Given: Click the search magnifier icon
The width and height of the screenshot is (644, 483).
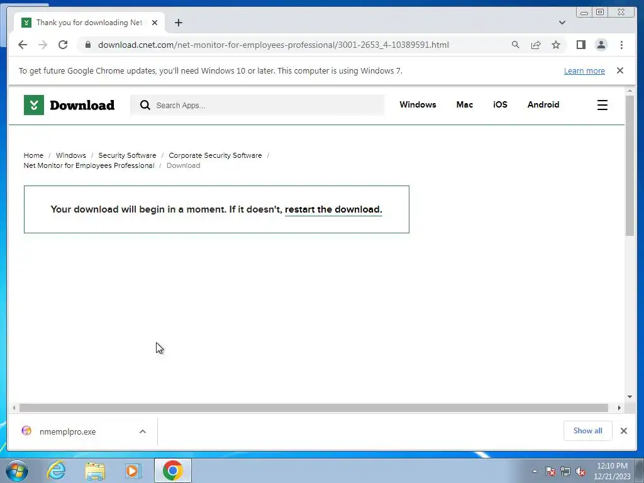Looking at the screenshot, I should [x=145, y=105].
